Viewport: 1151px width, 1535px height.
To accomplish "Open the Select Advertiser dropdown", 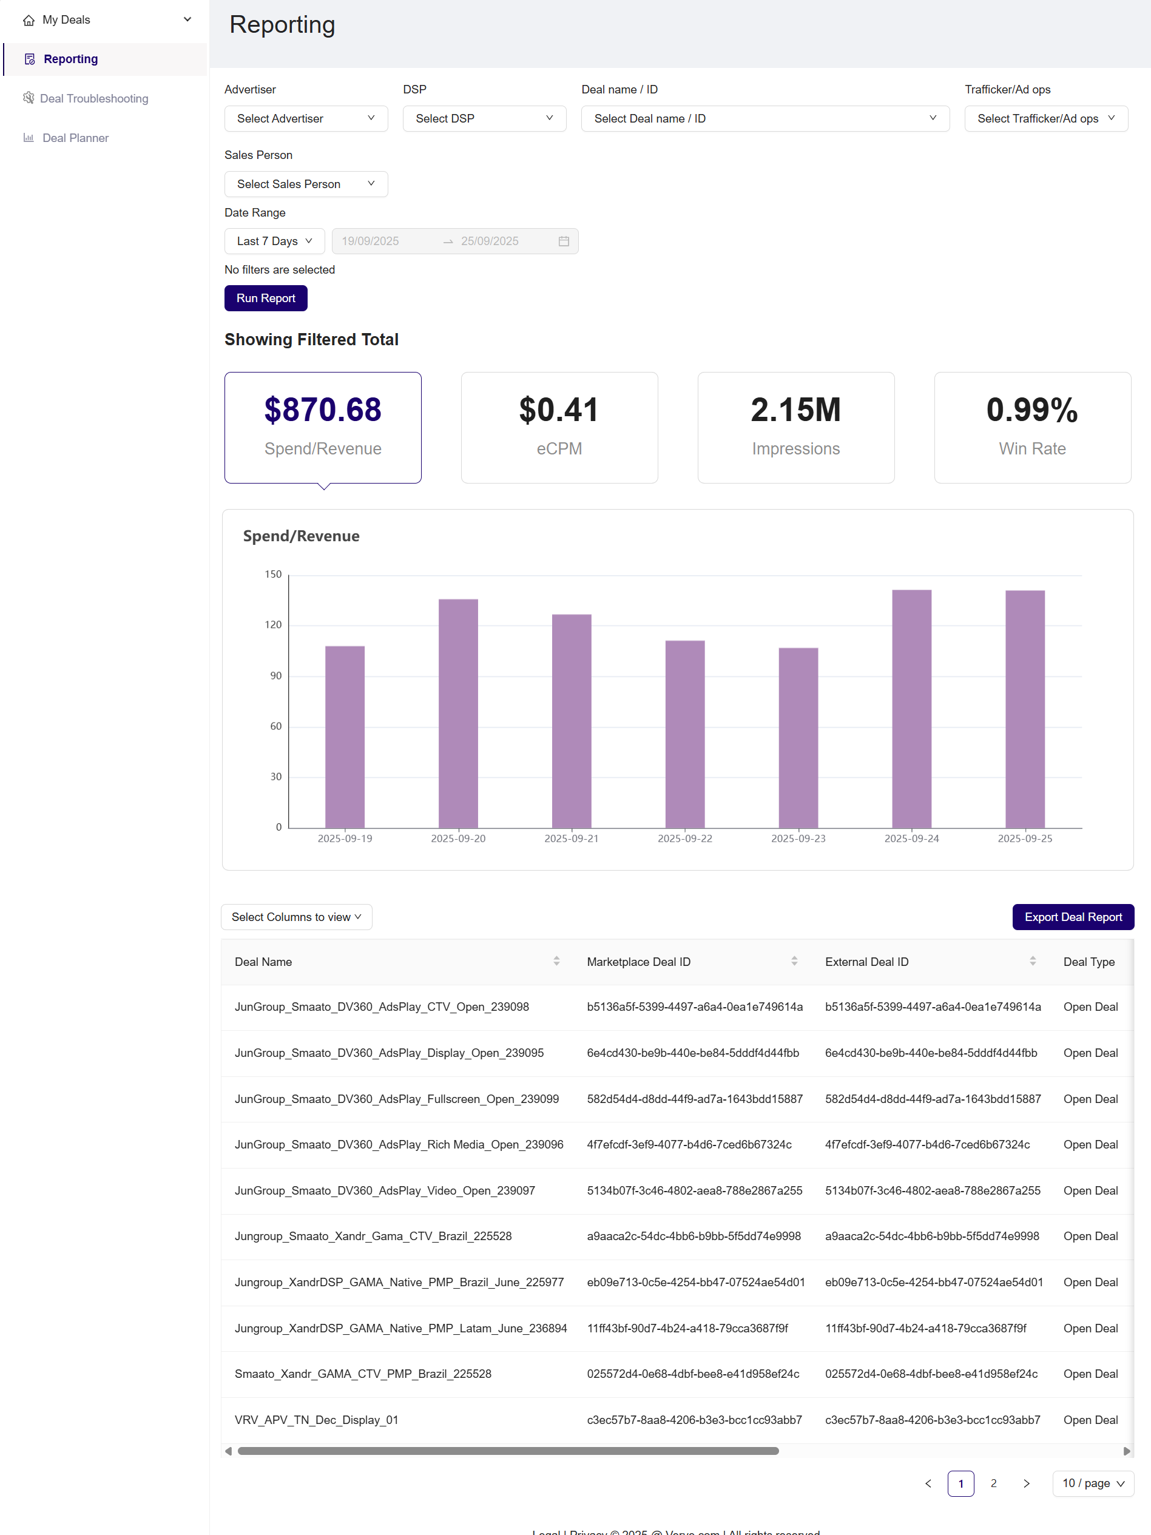I will coord(305,118).
